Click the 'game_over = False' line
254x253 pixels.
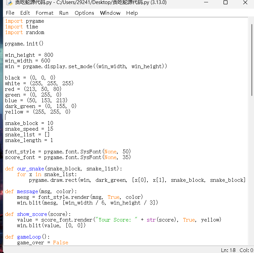(x=43, y=243)
